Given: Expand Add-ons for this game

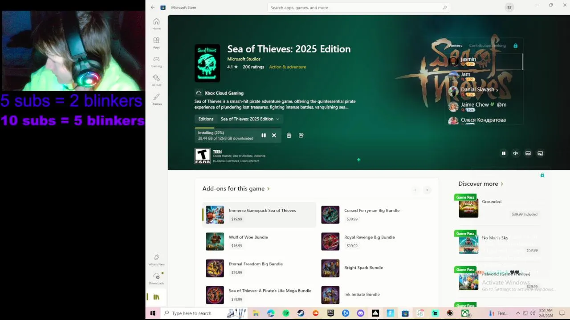Looking at the screenshot, I should tap(236, 188).
